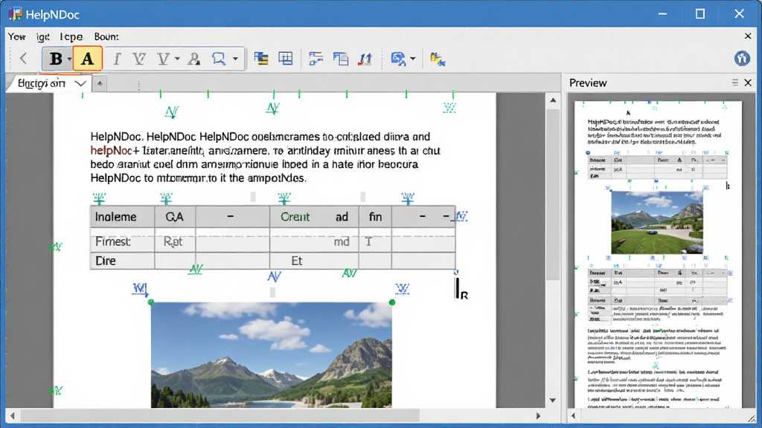762x428 pixels.
Task: Click the HelpNDoc app icon in title bar
Action: click(15, 14)
